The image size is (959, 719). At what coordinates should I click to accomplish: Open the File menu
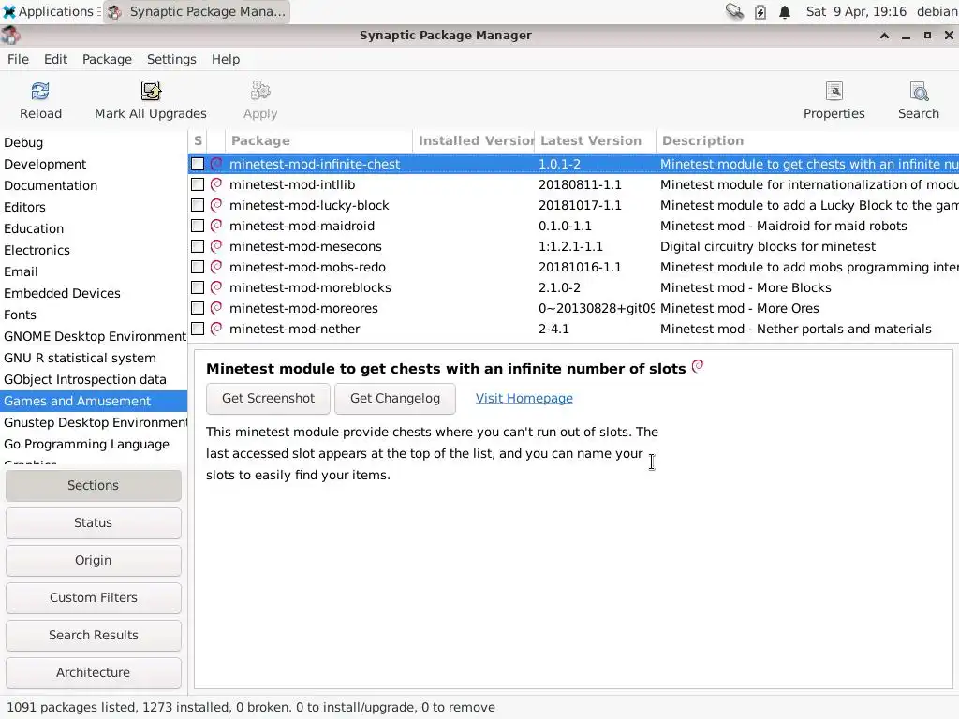(18, 59)
